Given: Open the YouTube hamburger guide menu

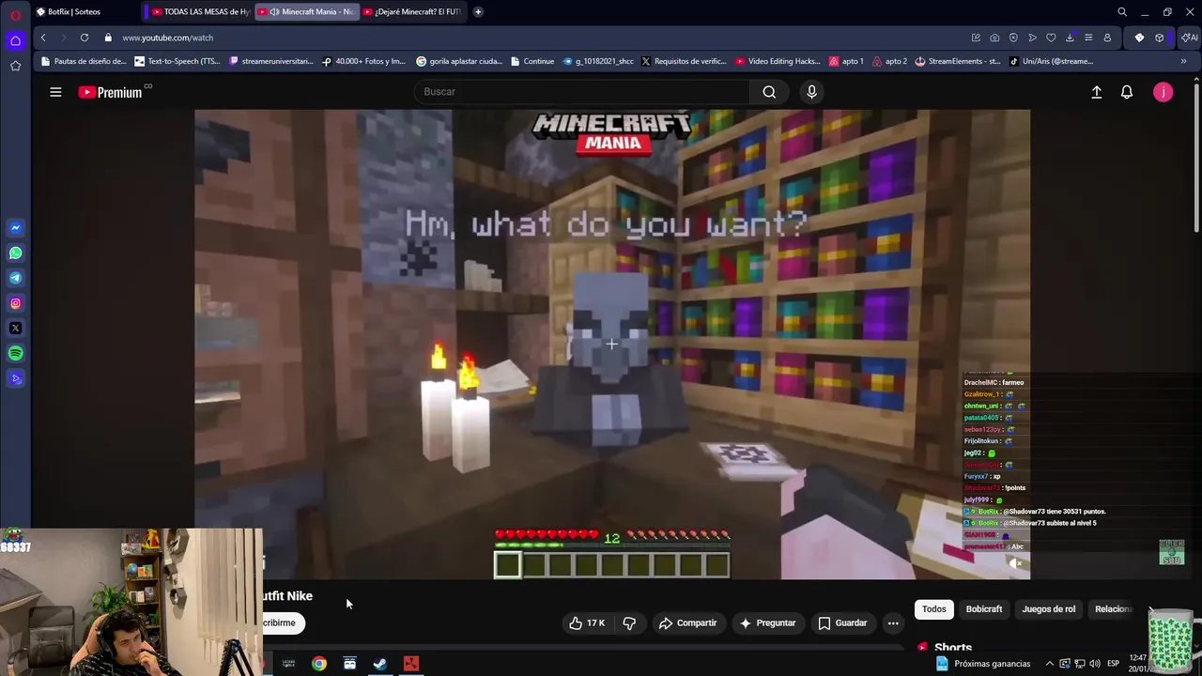Looking at the screenshot, I should (55, 92).
